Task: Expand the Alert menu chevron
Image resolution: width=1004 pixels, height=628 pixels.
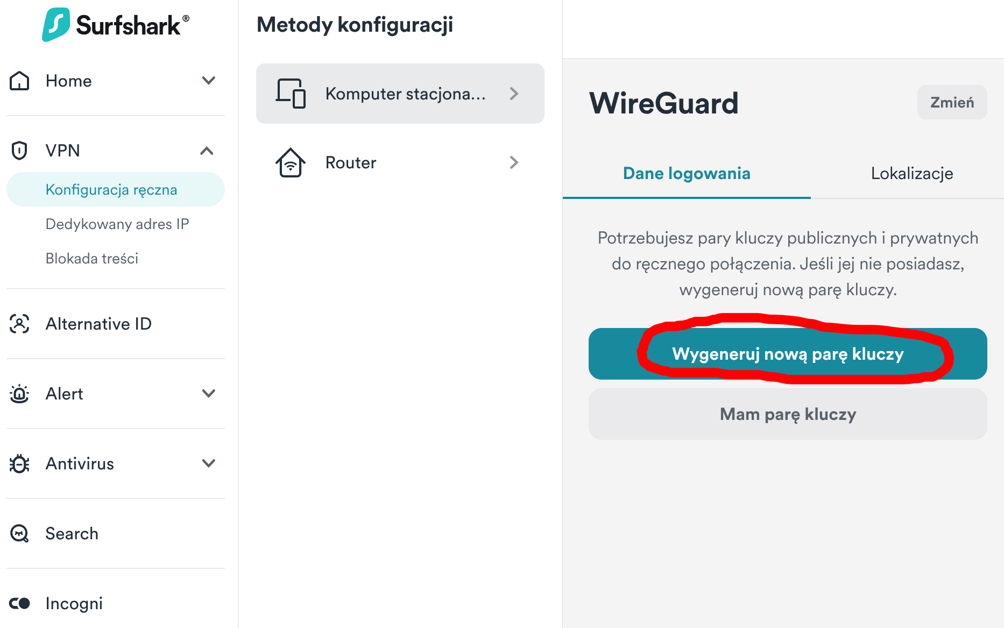Action: click(208, 394)
